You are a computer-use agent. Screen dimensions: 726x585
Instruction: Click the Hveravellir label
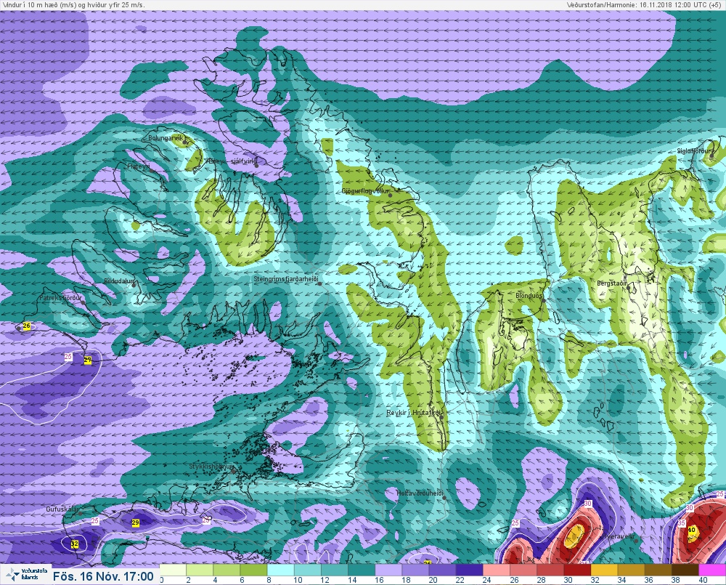619,536
